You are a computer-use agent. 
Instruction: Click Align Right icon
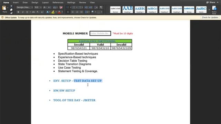77,12
